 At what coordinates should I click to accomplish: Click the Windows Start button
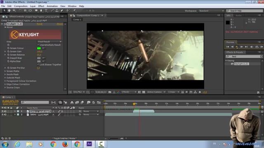5,144
